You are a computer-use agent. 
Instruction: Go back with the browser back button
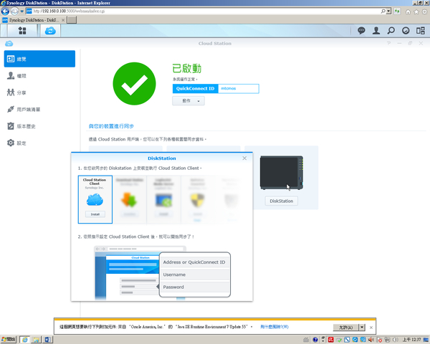pos(5,11)
